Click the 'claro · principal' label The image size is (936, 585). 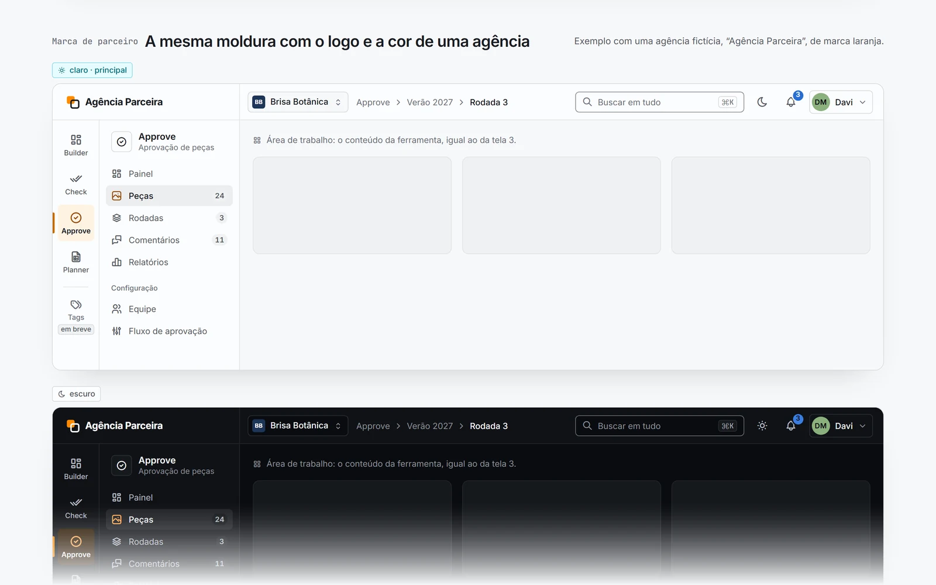pos(92,70)
